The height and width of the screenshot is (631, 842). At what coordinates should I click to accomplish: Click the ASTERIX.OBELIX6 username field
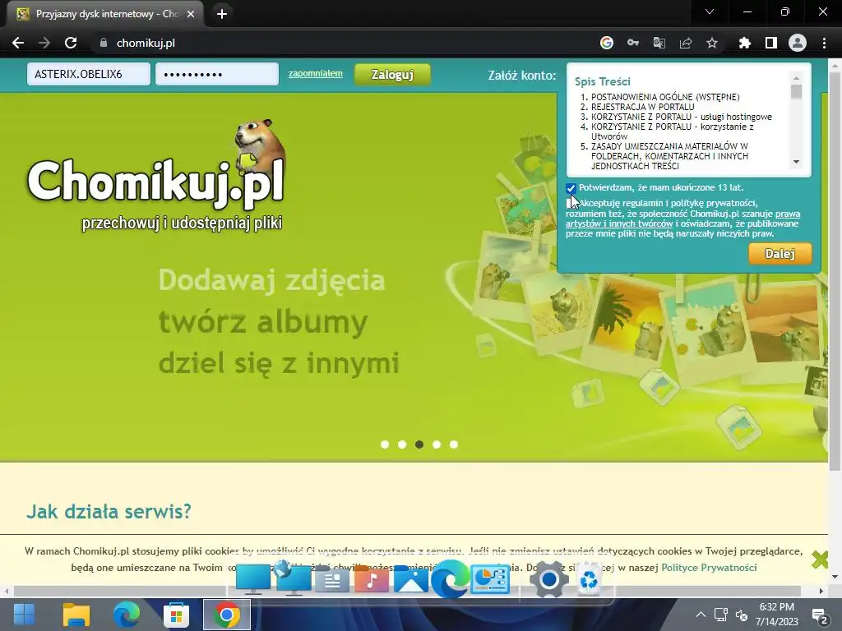tap(89, 74)
